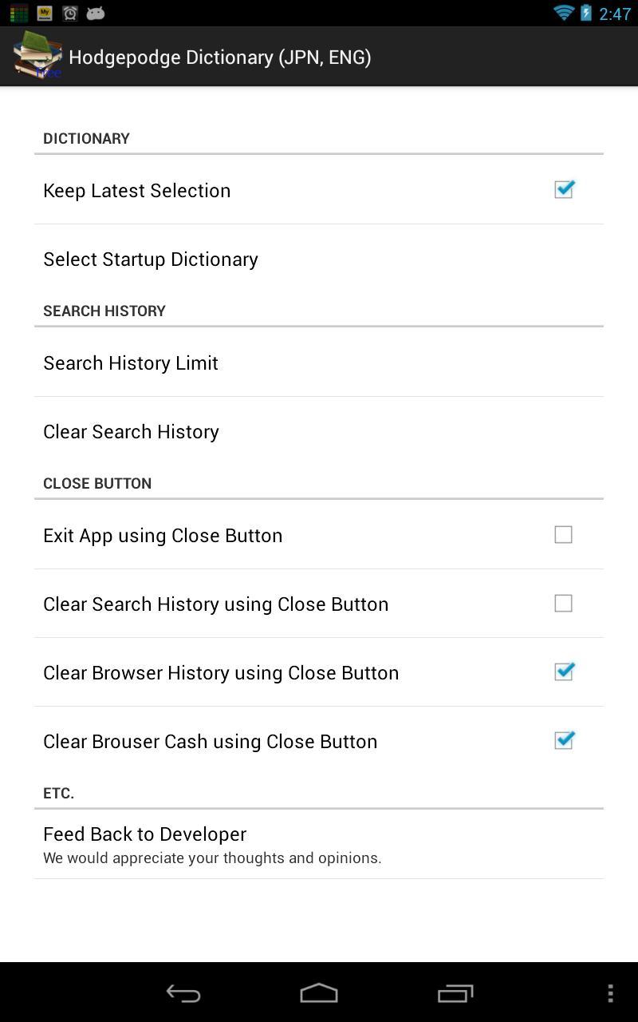The image size is (638, 1022).
Task: Disable Clear Brouser Cash using Close Button
Action: 563,741
